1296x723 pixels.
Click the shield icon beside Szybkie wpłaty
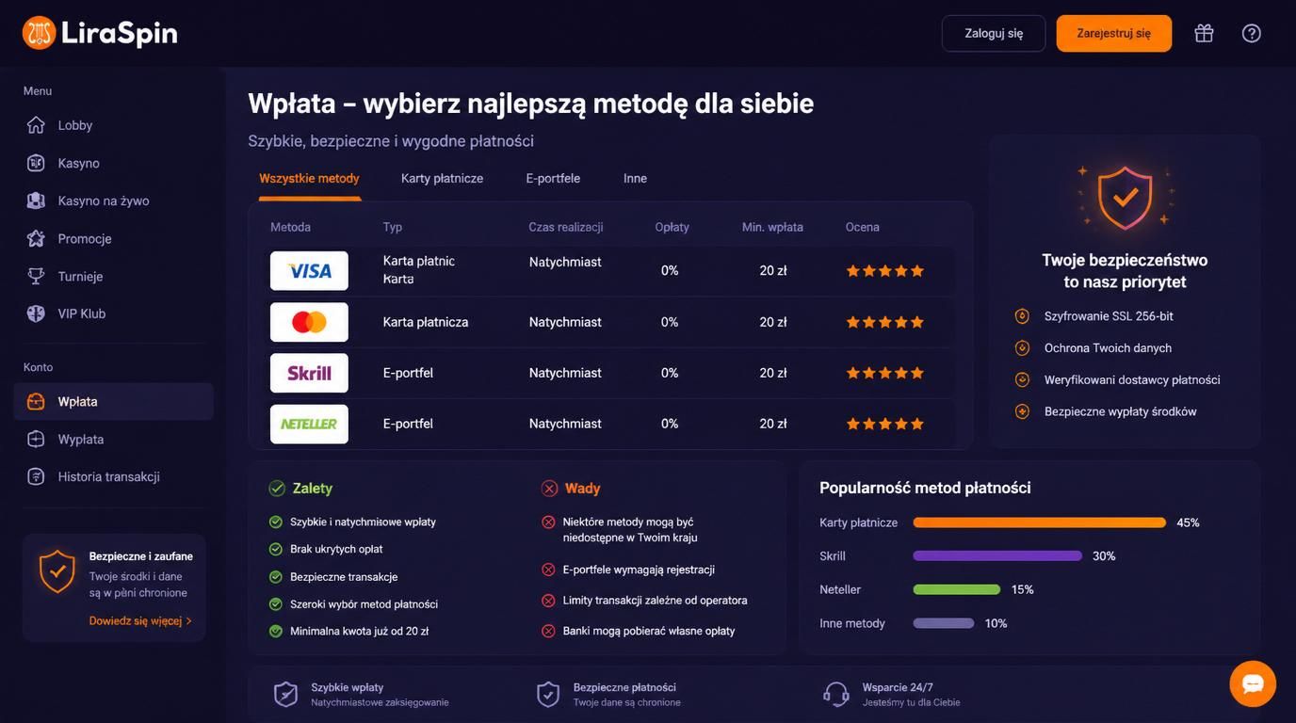click(x=285, y=695)
